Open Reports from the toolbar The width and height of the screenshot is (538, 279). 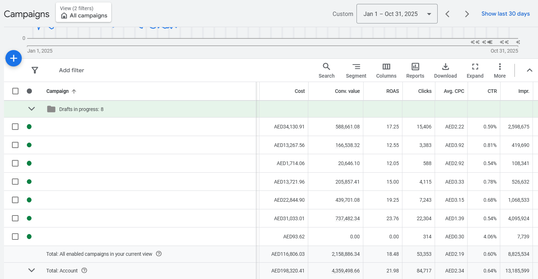[x=415, y=70]
